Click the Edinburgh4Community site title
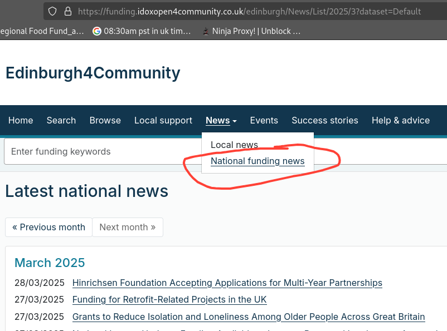Viewport: 447px width, 331px height. click(93, 73)
